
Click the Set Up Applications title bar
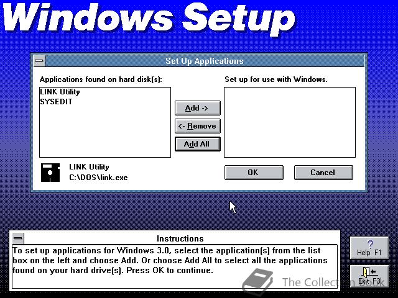click(205, 61)
